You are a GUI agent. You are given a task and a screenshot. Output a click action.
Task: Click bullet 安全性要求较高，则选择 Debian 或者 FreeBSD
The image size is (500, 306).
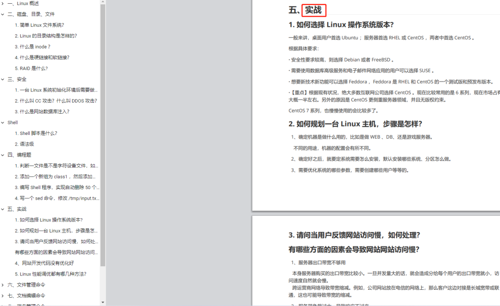[341, 60]
